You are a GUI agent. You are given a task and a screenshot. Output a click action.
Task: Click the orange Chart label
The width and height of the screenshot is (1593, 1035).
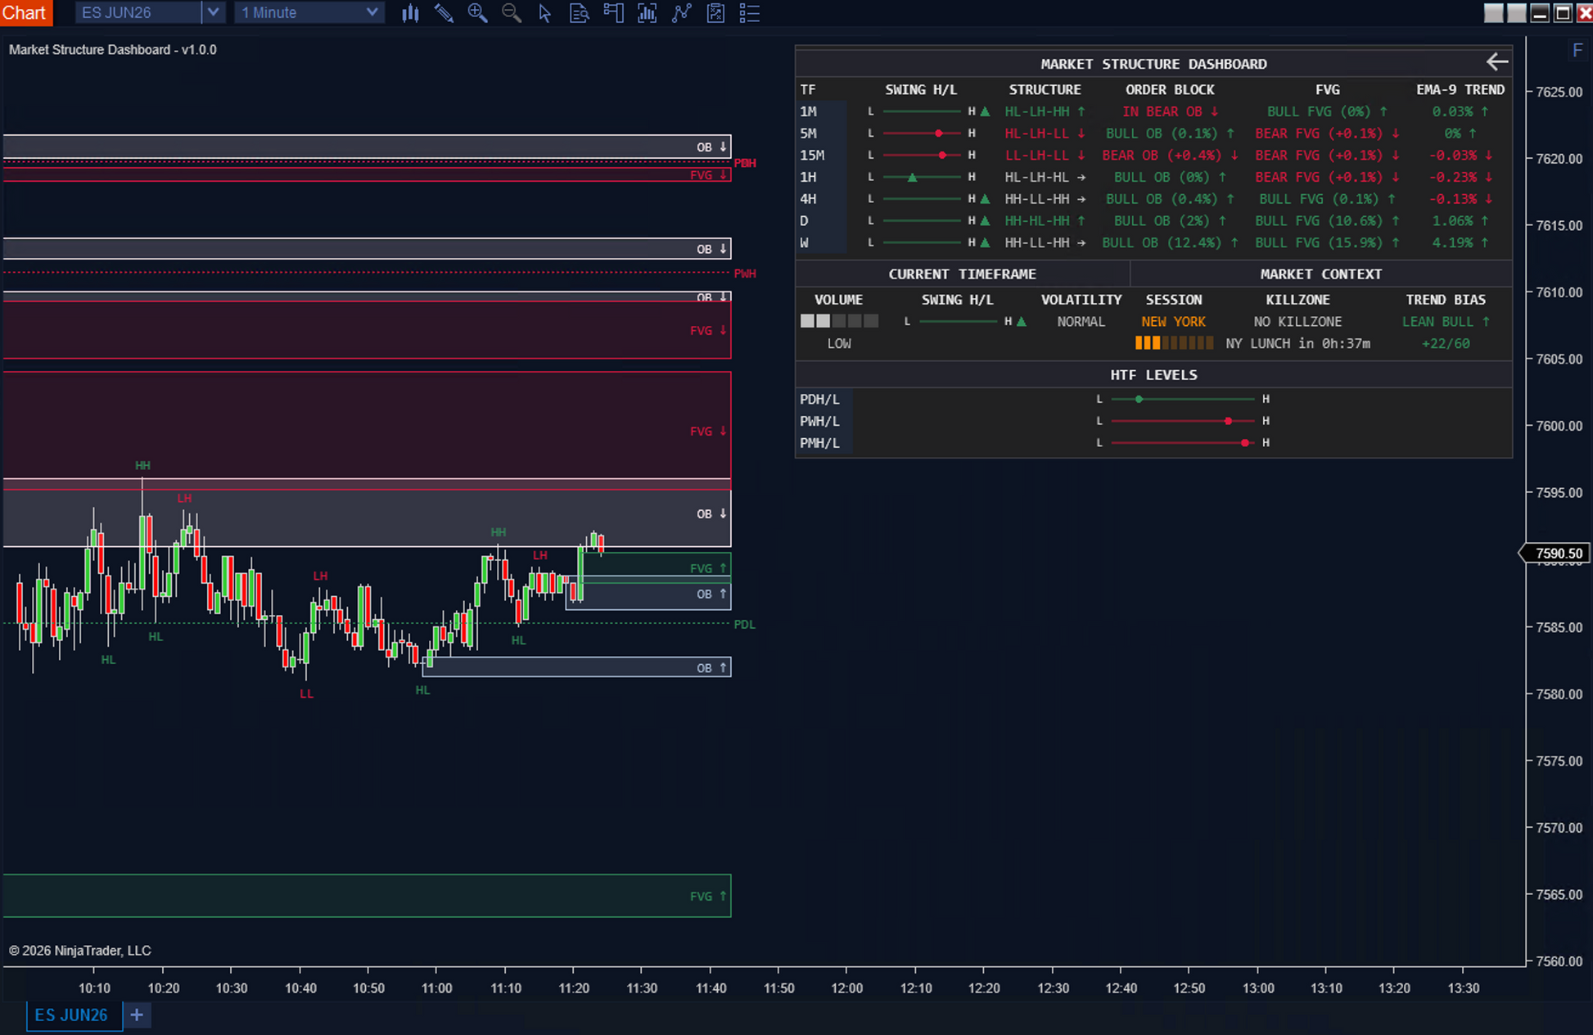coord(25,12)
